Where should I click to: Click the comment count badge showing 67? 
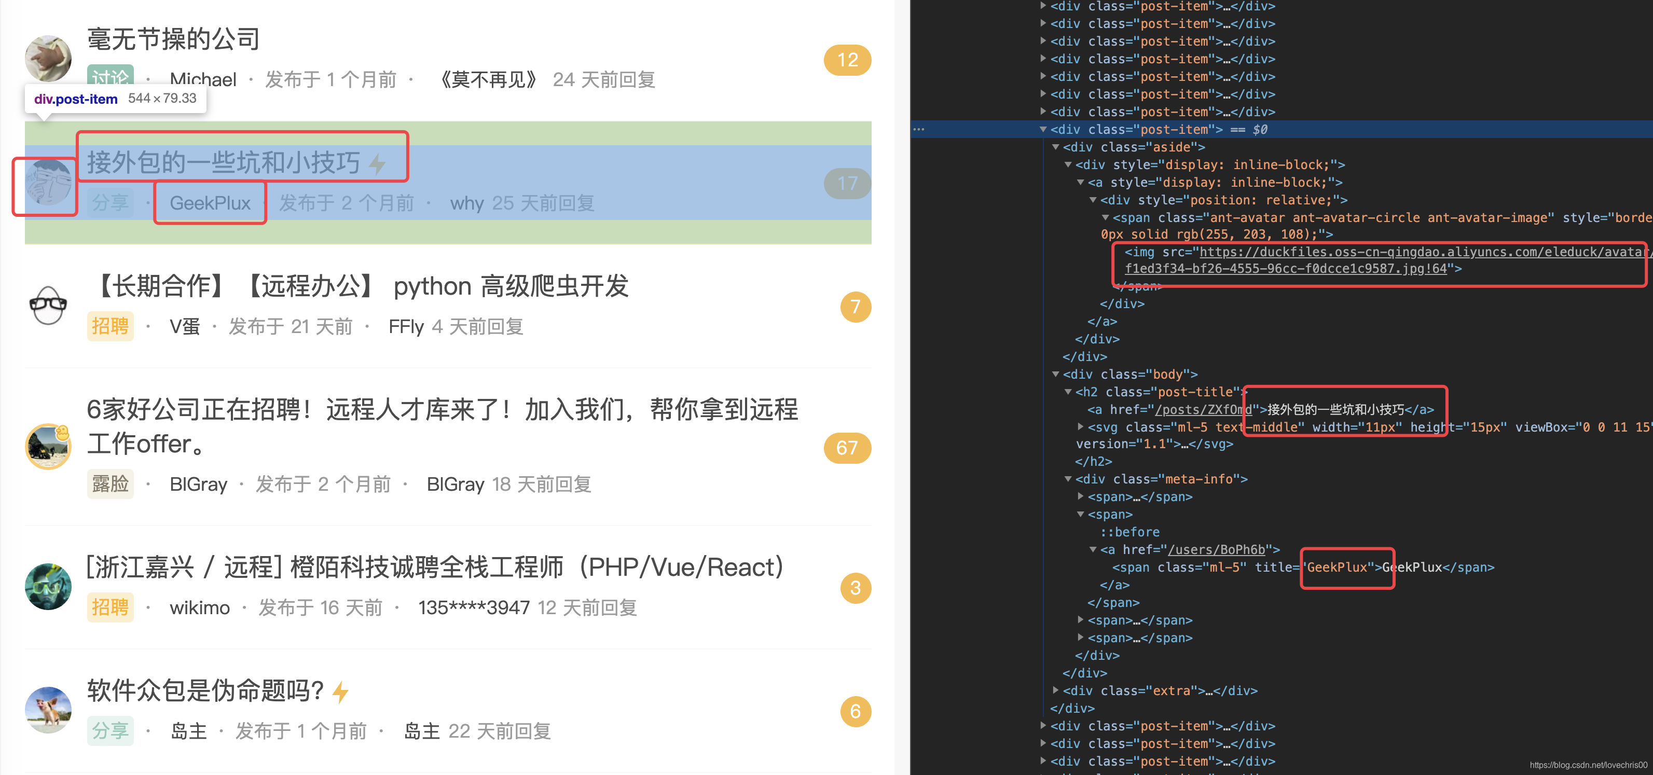tap(846, 448)
